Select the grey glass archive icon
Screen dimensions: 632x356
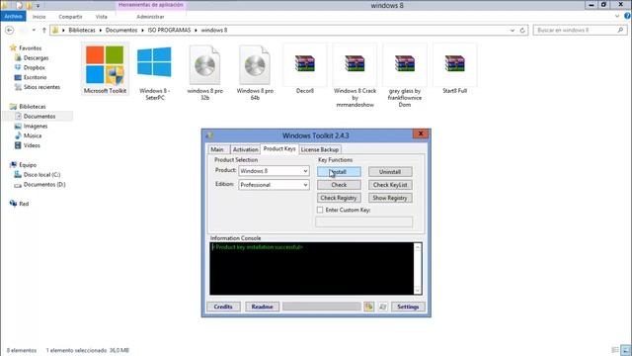(405, 63)
